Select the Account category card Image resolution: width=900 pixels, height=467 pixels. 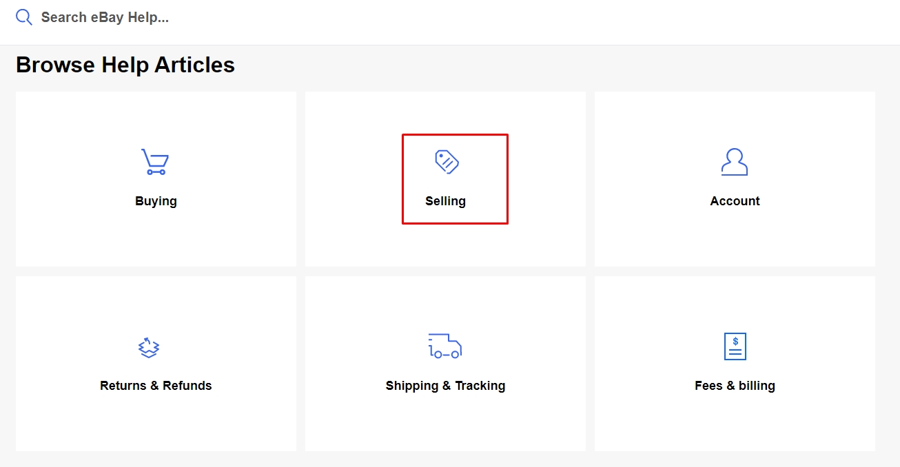pos(735,179)
